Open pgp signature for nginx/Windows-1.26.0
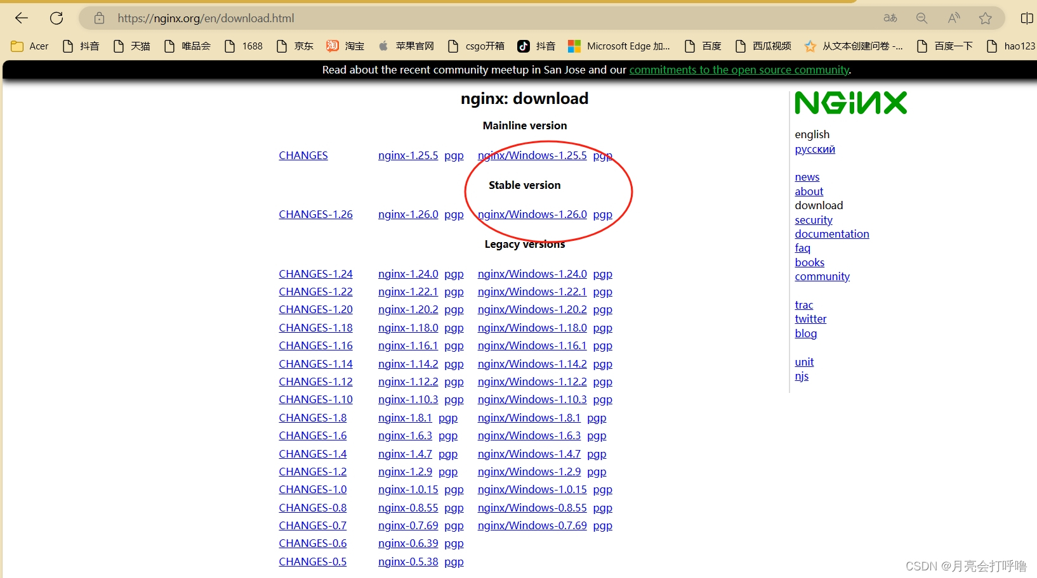This screenshot has width=1037, height=578. tap(602, 215)
